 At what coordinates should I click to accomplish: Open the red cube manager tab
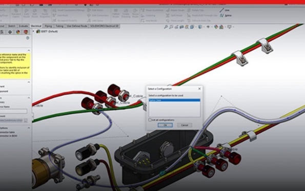point(26,32)
